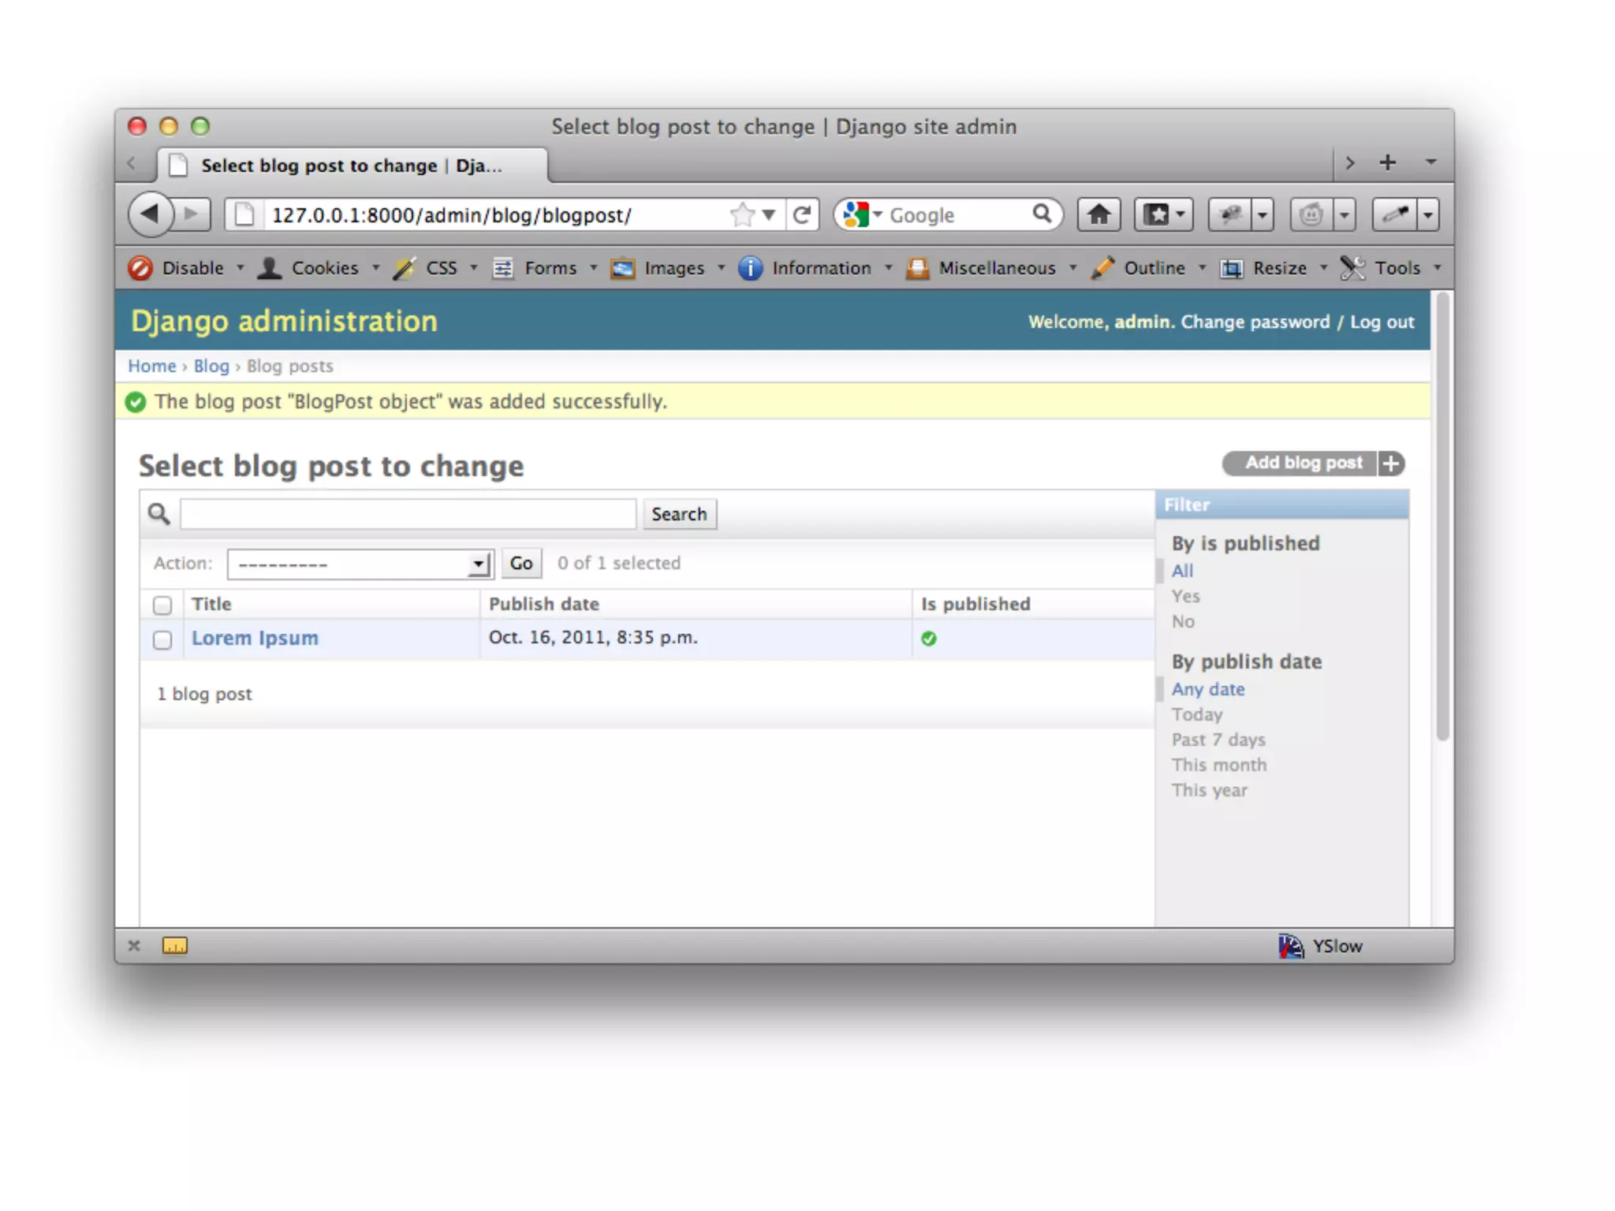Check the Lorem Ipsum row checkbox

[162, 639]
